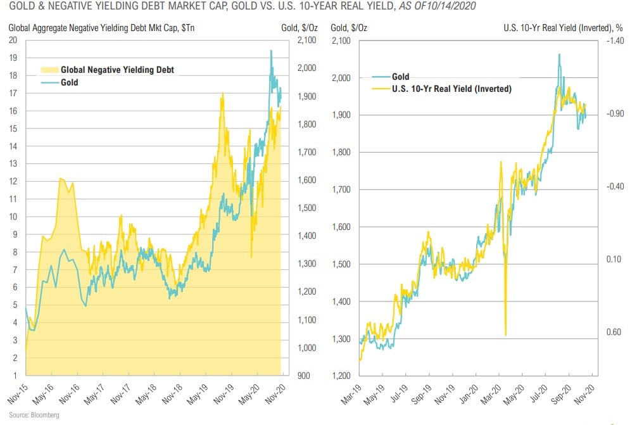Click the '0.10' real yield axis value
Screen dimensions: 637x425
[614, 259]
